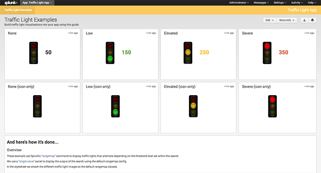The width and height of the screenshot is (321, 173).
Task: Follow the single value link
Action: [27, 161]
